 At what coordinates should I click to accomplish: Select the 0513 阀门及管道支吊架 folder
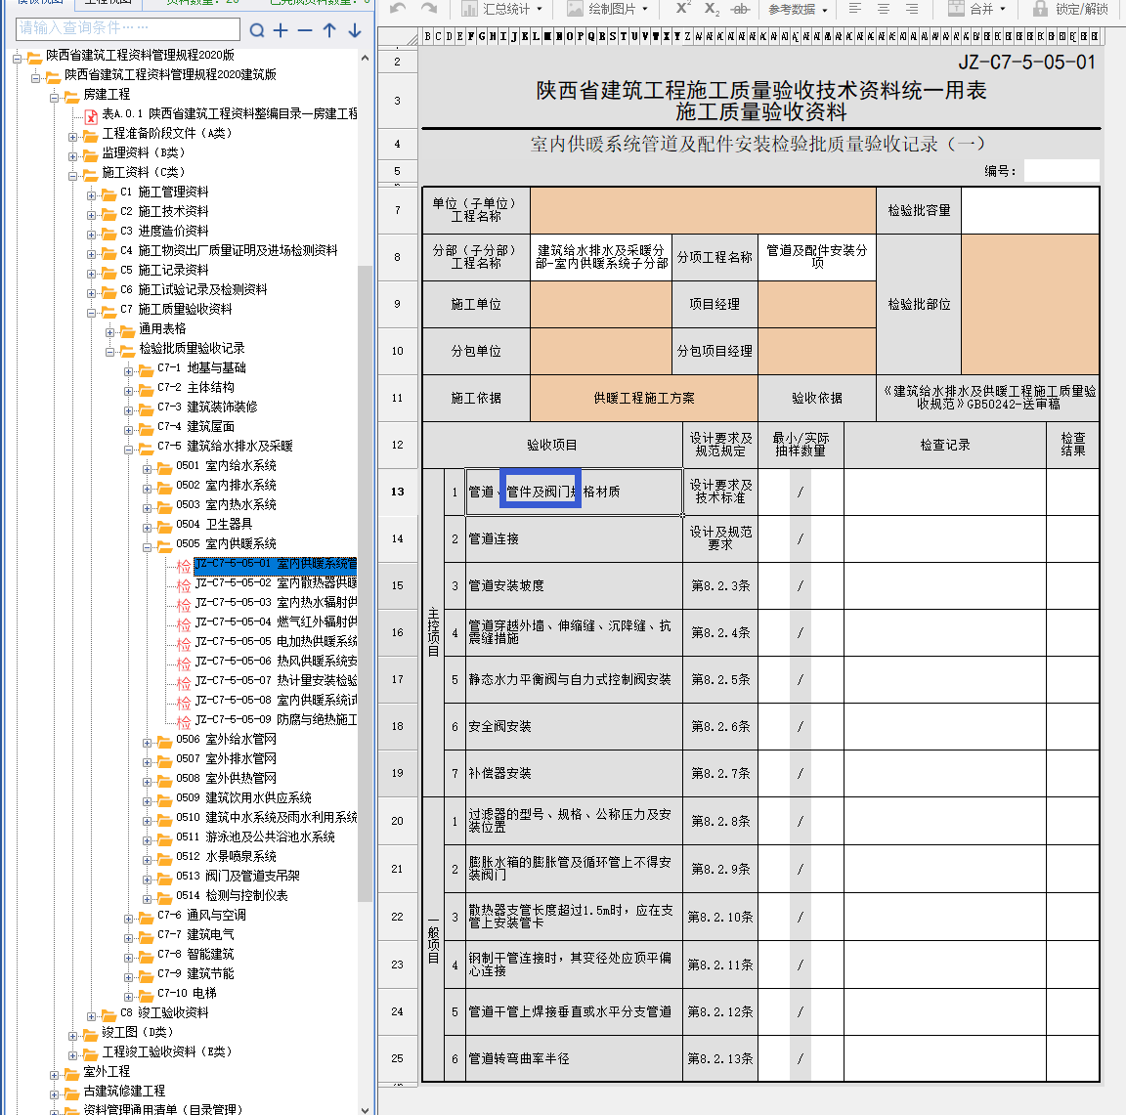click(238, 876)
